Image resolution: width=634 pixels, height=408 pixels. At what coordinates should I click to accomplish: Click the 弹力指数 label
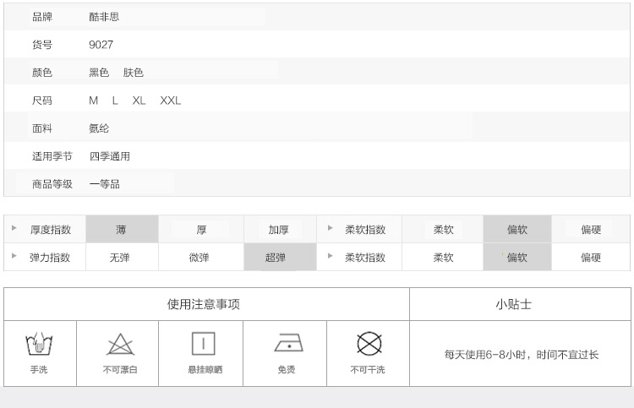coord(50,258)
